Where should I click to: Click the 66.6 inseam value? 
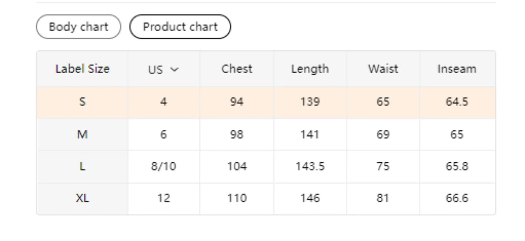coord(457,198)
